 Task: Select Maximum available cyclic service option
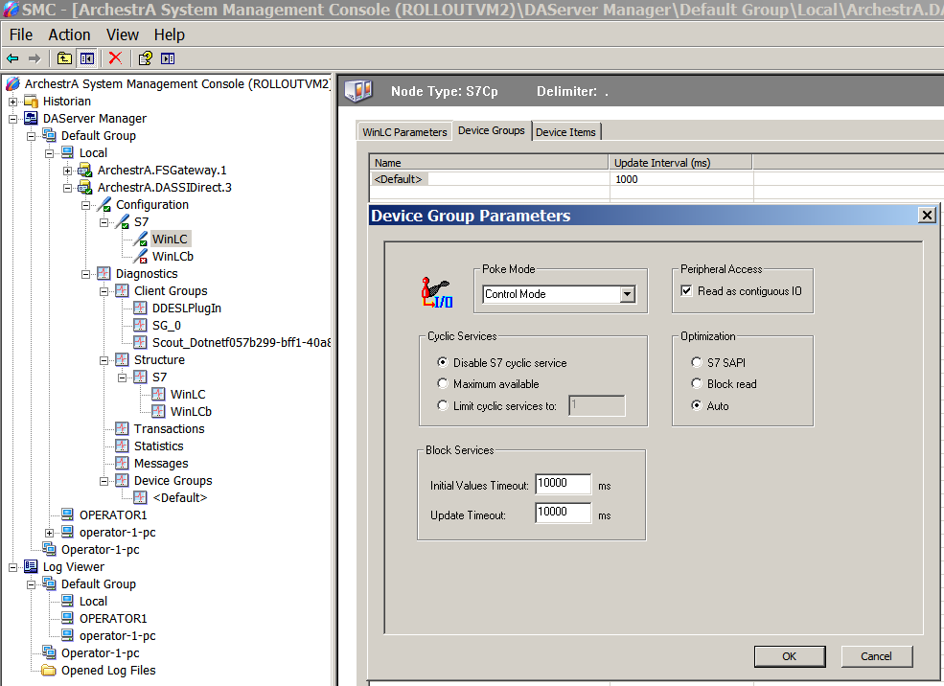[x=442, y=384]
